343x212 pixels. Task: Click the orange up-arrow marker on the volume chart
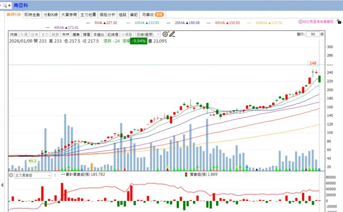click(92, 167)
